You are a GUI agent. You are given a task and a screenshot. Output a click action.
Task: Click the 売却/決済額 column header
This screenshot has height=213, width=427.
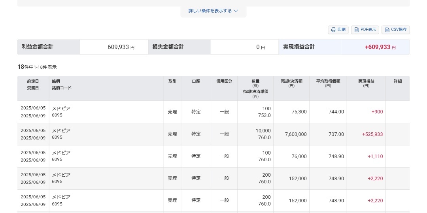tap(291, 83)
